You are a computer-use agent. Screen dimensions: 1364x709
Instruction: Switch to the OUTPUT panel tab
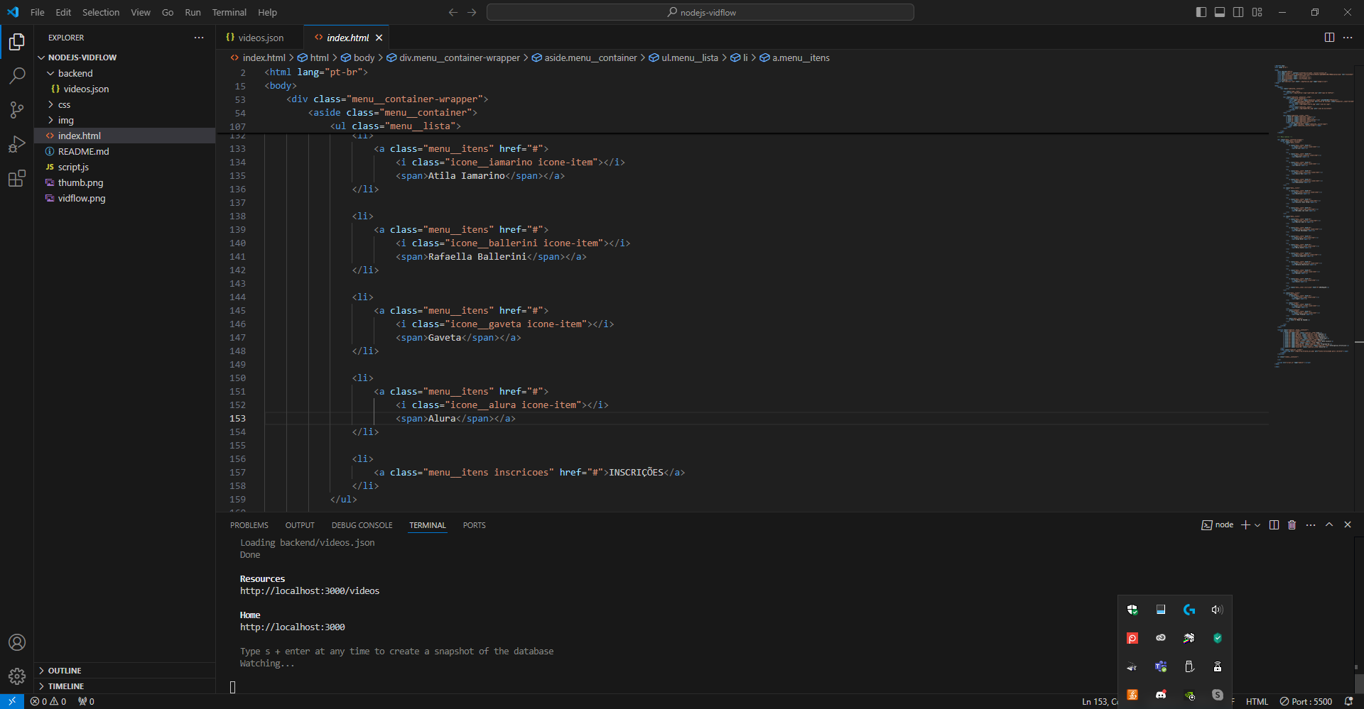[x=300, y=525]
